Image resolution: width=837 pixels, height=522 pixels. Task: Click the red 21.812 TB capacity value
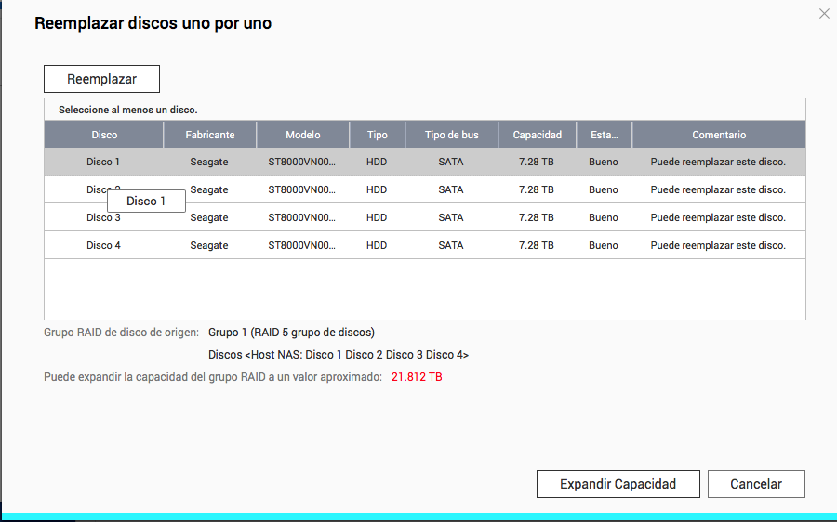417,377
